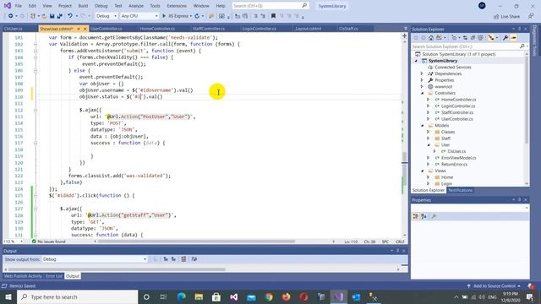Click the search magnifier in Solution Explorer

(522, 46)
